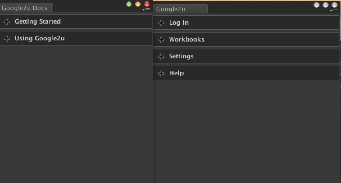
Task: Open Google2u window options menu
Action: pyautogui.click(x=333, y=11)
